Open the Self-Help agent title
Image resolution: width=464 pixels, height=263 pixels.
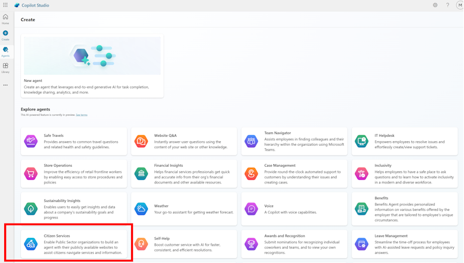point(162,238)
